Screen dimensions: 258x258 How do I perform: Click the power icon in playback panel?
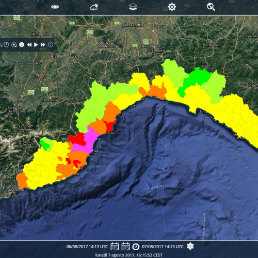pyautogui.click(x=6, y=45)
